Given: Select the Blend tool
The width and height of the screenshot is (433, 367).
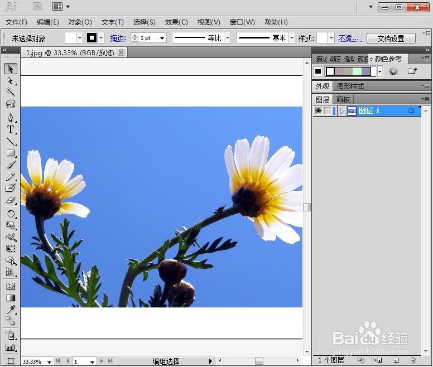Looking at the screenshot, I should pyautogui.click(x=11, y=321).
